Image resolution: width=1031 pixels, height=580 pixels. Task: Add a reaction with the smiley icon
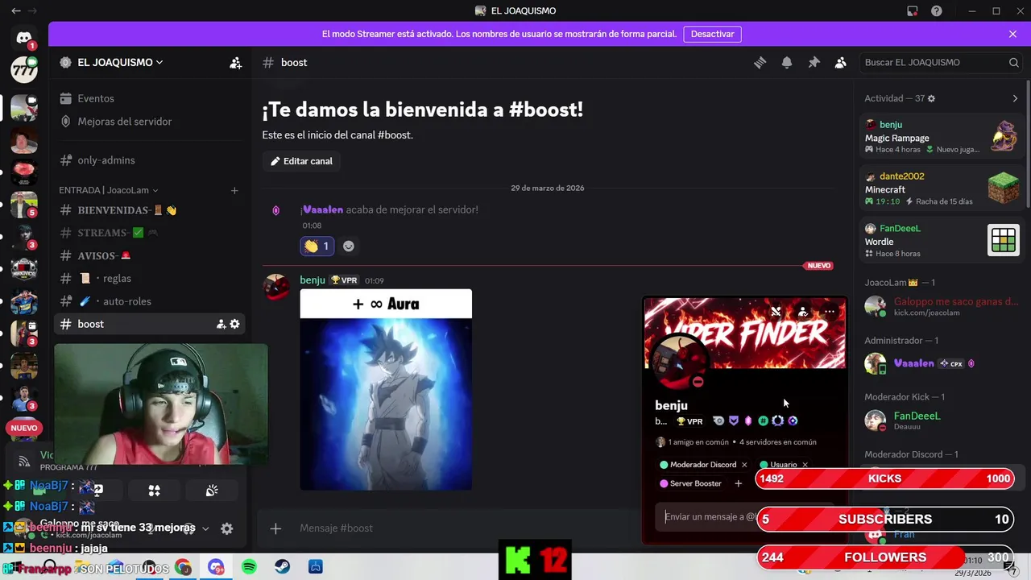(x=349, y=246)
